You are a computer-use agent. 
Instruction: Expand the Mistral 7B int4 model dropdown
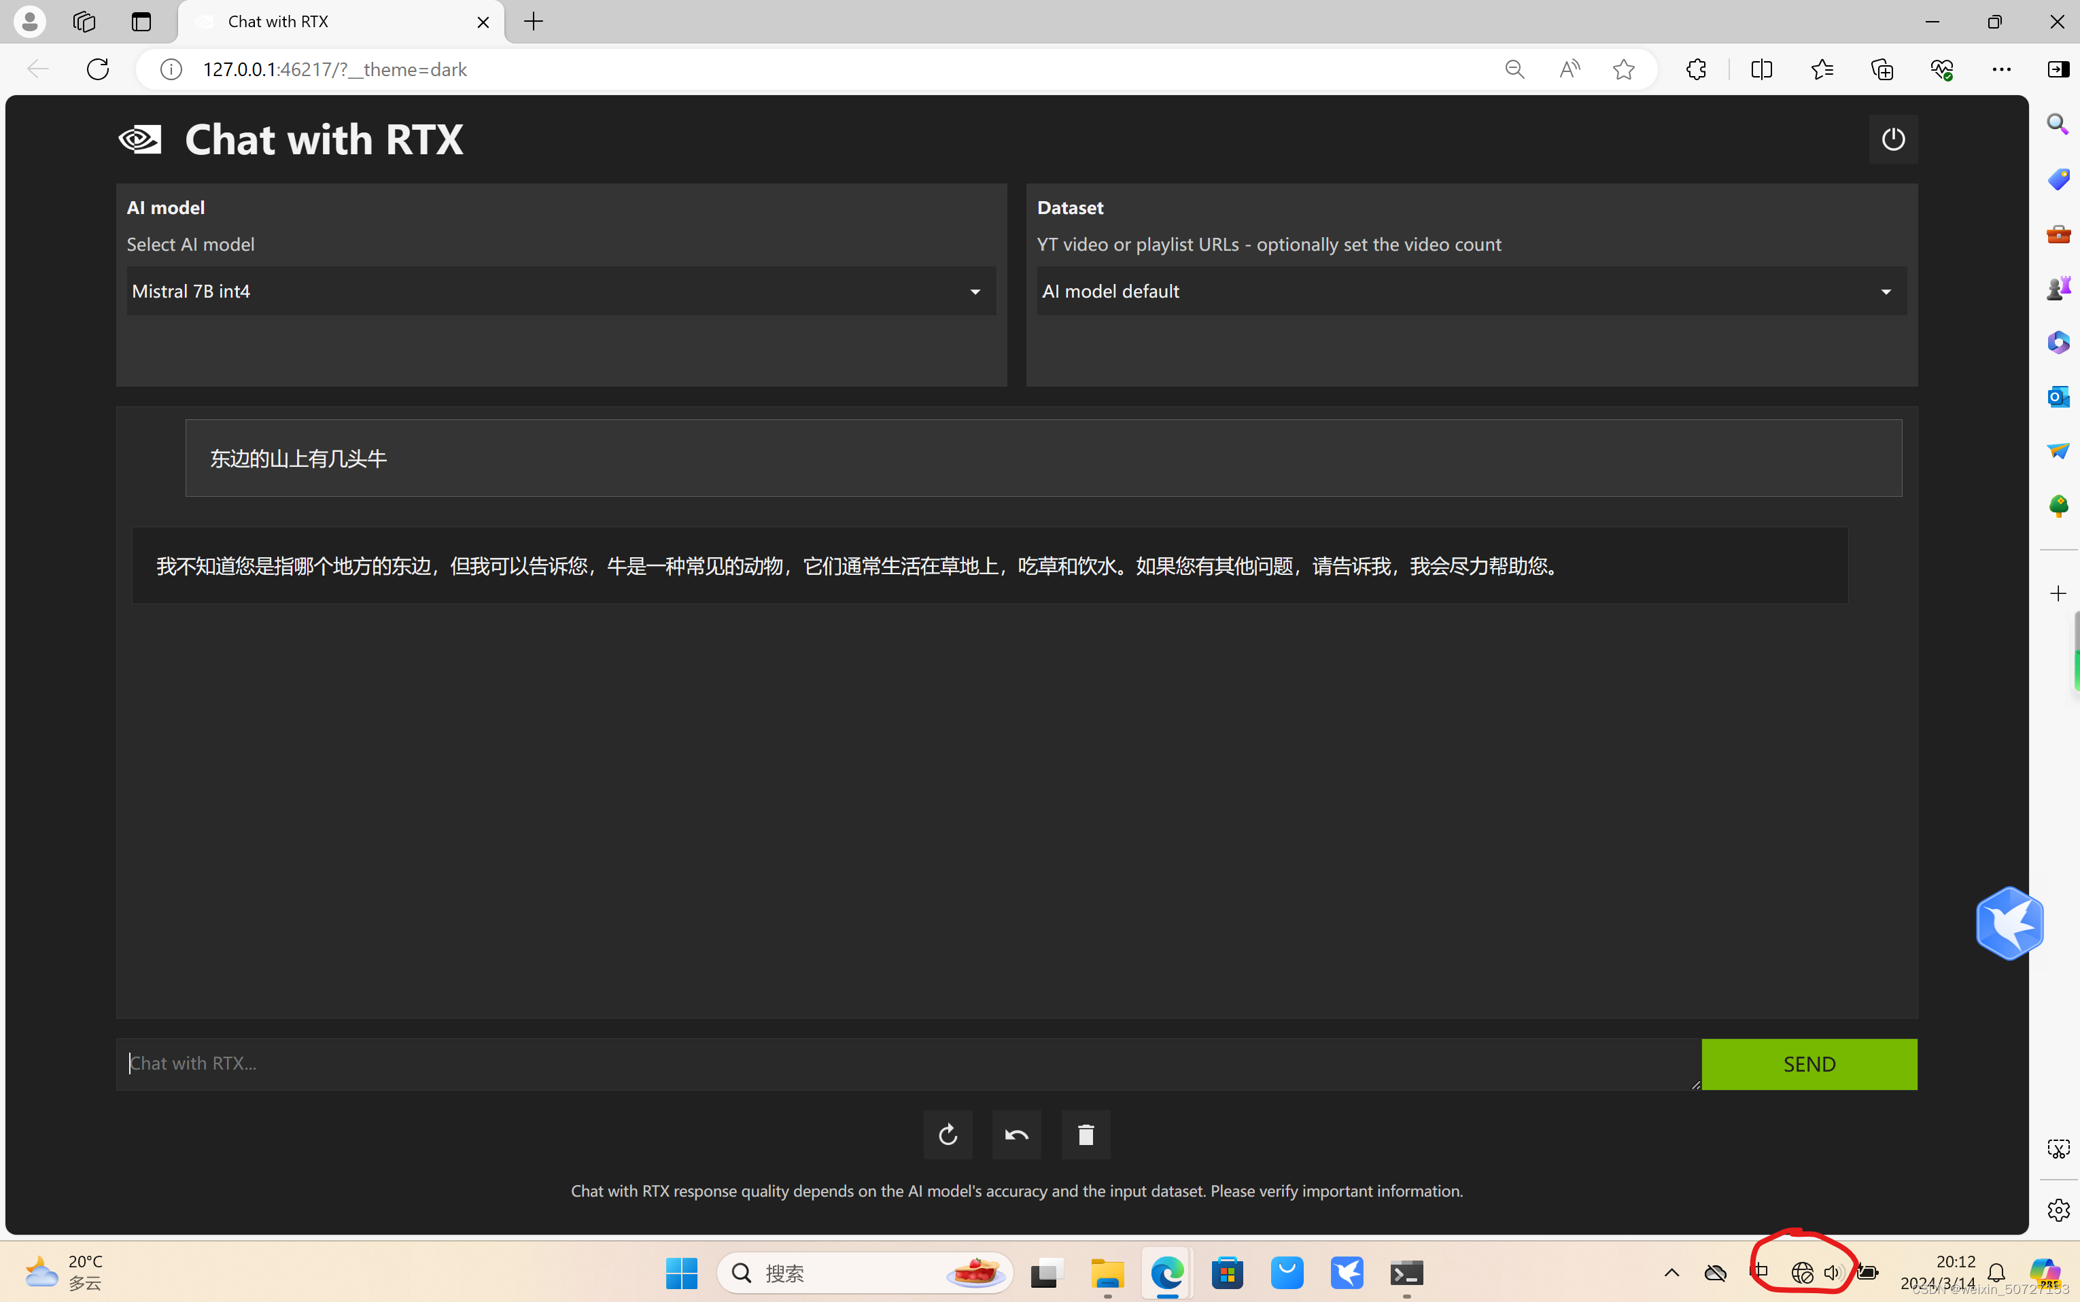click(561, 291)
